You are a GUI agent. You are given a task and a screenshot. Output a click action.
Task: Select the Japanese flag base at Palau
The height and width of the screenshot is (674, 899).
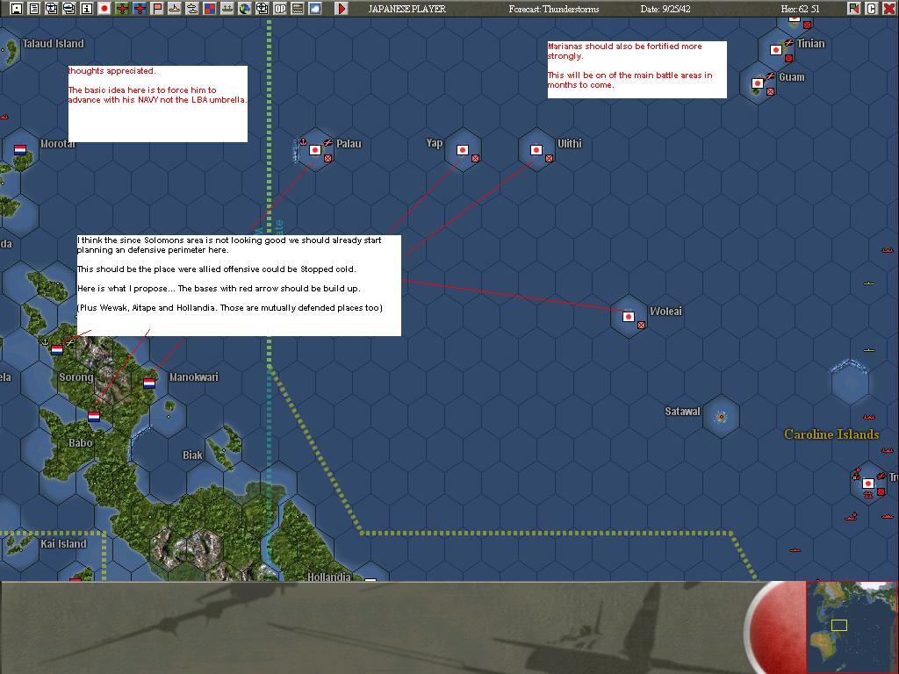[x=315, y=150]
